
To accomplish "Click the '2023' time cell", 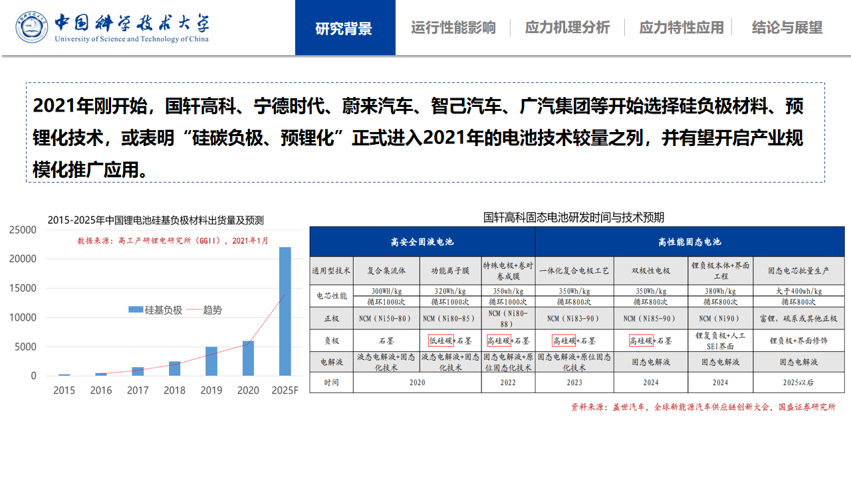I will click(574, 382).
